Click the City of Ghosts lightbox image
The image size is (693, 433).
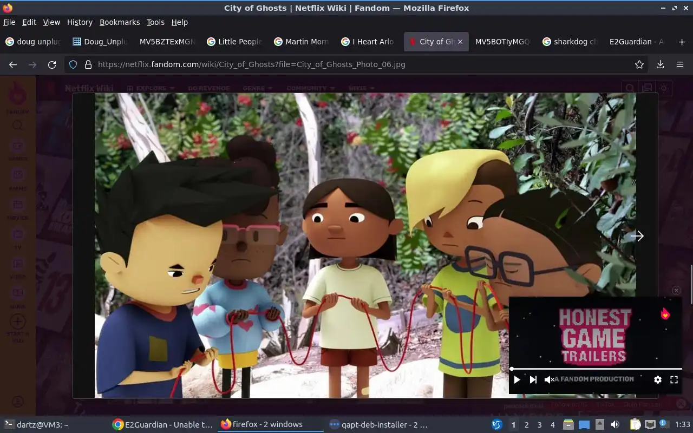(x=365, y=246)
